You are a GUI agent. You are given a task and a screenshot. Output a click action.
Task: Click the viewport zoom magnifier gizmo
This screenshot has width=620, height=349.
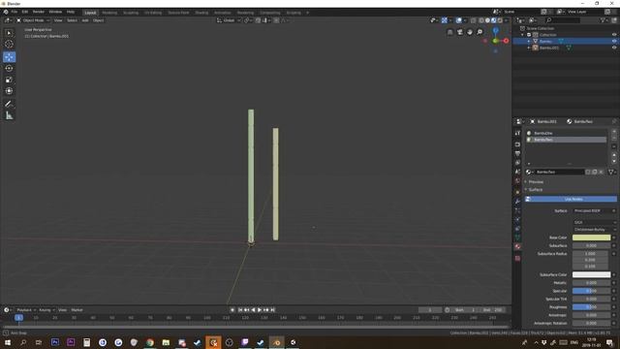point(480,32)
